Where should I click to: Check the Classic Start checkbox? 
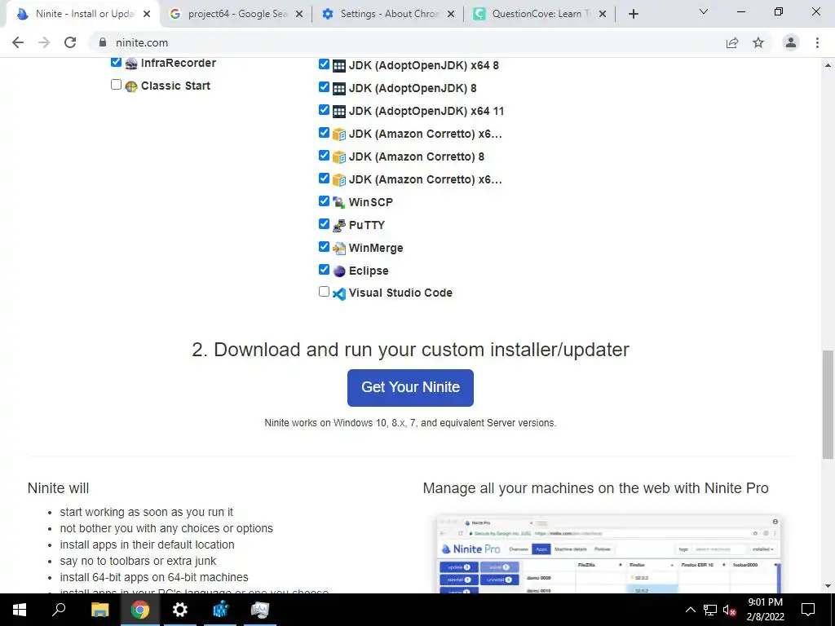click(x=116, y=85)
